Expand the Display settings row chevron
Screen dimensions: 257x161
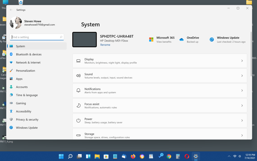[242, 61]
